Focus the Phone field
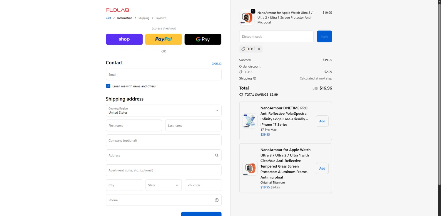Viewport: 441px width, 216px height. [x=163, y=200]
